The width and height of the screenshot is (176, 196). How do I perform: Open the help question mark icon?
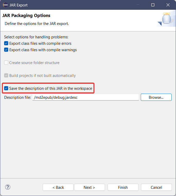click(8, 187)
